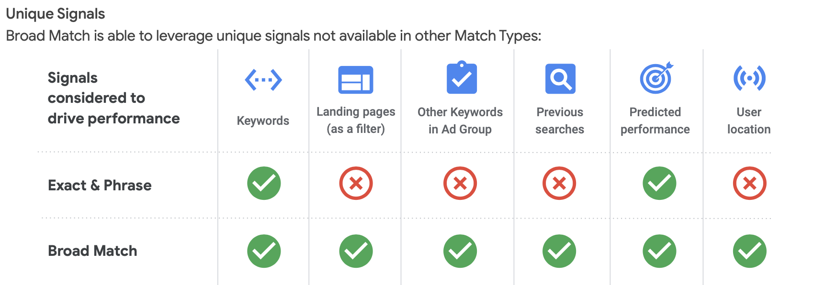Click the Exact & Phrase User location red X
Image resolution: width=836 pixels, height=285 pixels.
749,183
